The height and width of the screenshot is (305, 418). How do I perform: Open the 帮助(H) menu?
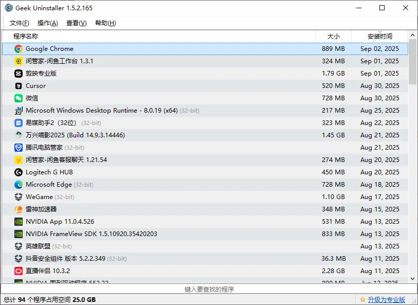105,23
